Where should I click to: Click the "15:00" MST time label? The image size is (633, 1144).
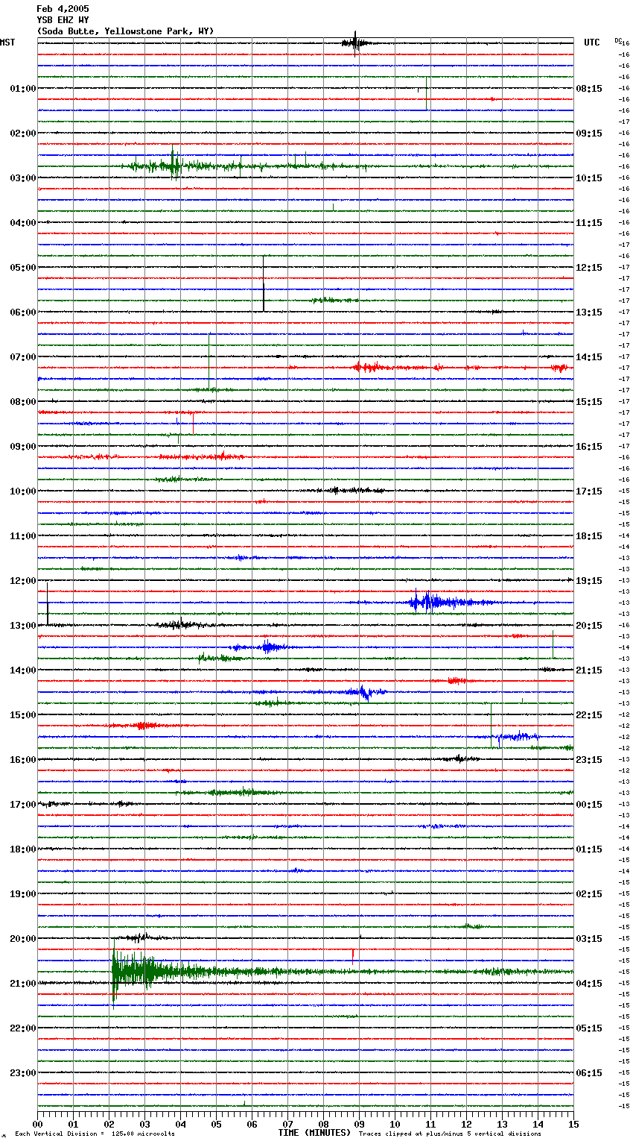[x=23, y=715]
